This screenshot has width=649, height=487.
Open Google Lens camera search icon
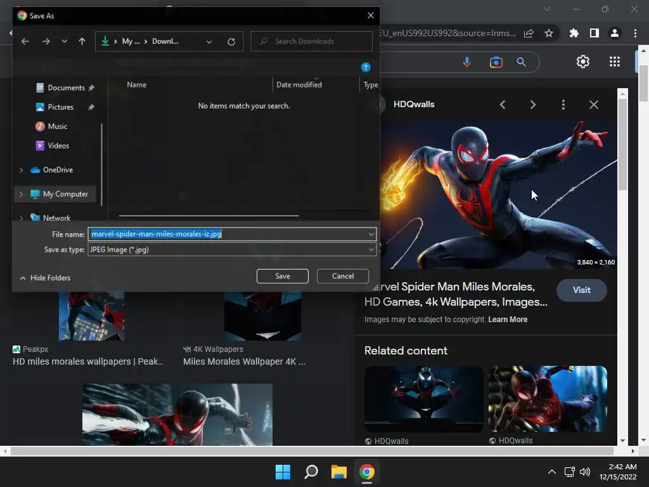point(496,62)
